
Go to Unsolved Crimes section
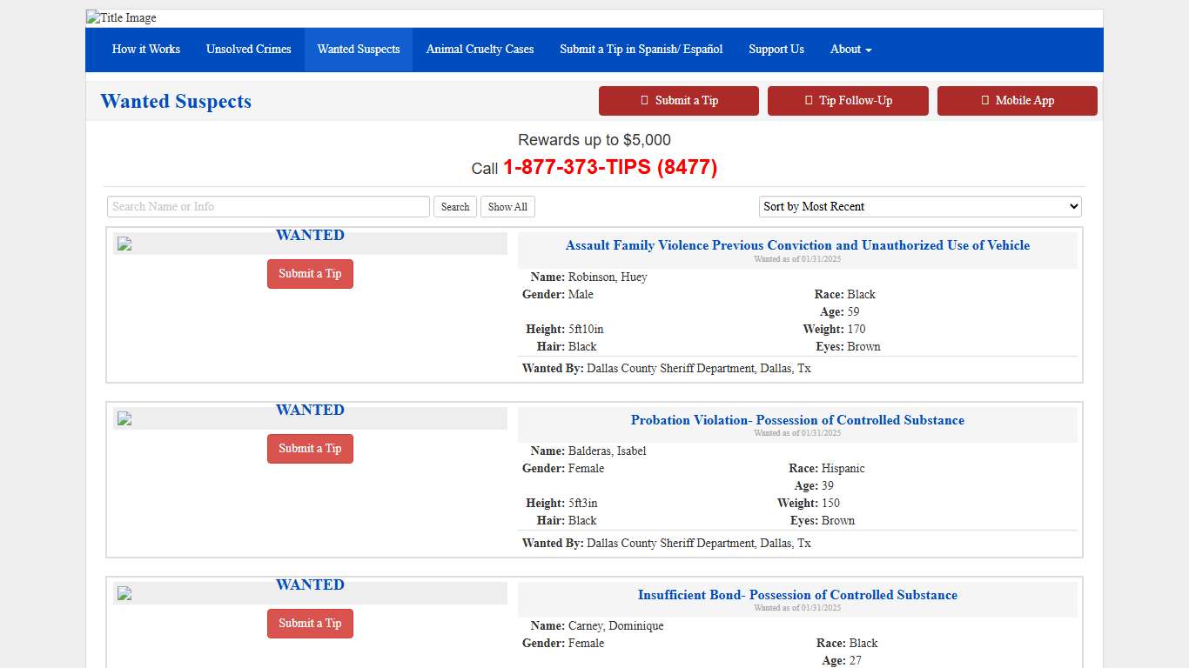click(x=249, y=50)
